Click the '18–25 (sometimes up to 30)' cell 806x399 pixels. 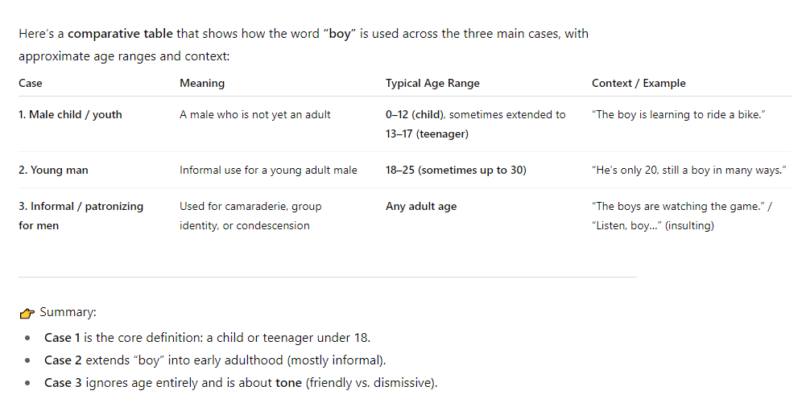pos(456,170)
